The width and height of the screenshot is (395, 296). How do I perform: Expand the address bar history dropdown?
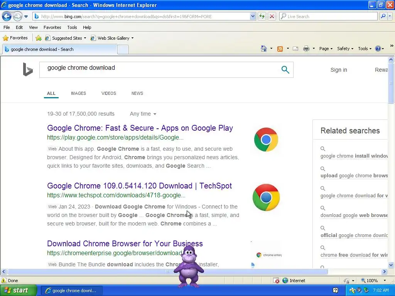pyautogui.click(x=253, y=17)
